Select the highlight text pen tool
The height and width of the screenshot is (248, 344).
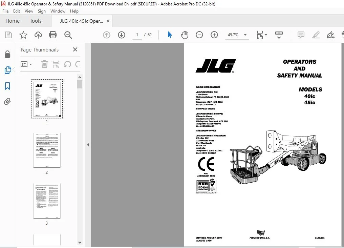pyautogui.click(x=316, y=35)
